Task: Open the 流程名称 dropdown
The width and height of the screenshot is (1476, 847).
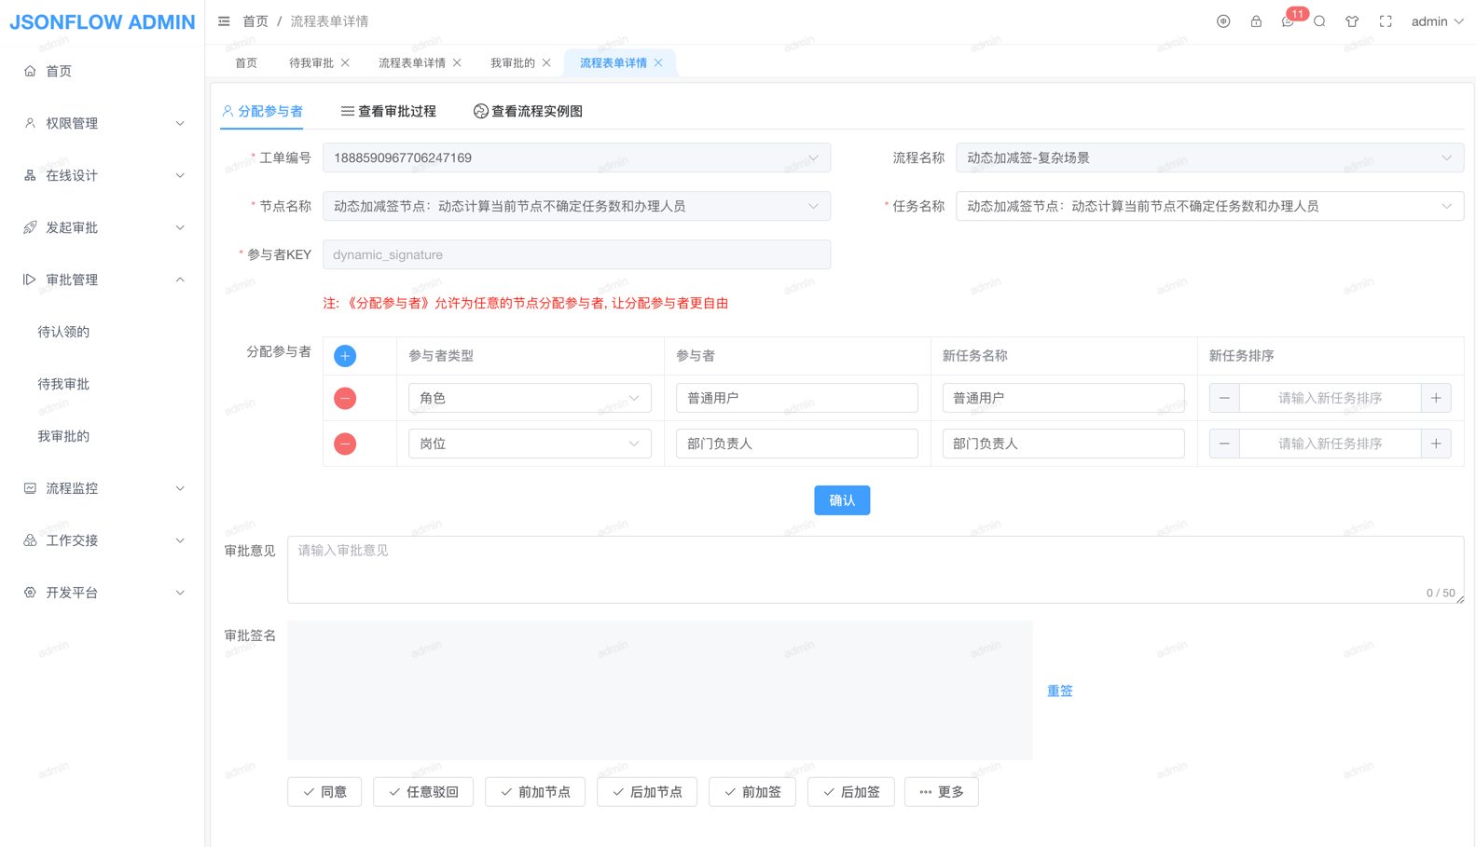Action: pyautogui.click(x=1208, y=157)
